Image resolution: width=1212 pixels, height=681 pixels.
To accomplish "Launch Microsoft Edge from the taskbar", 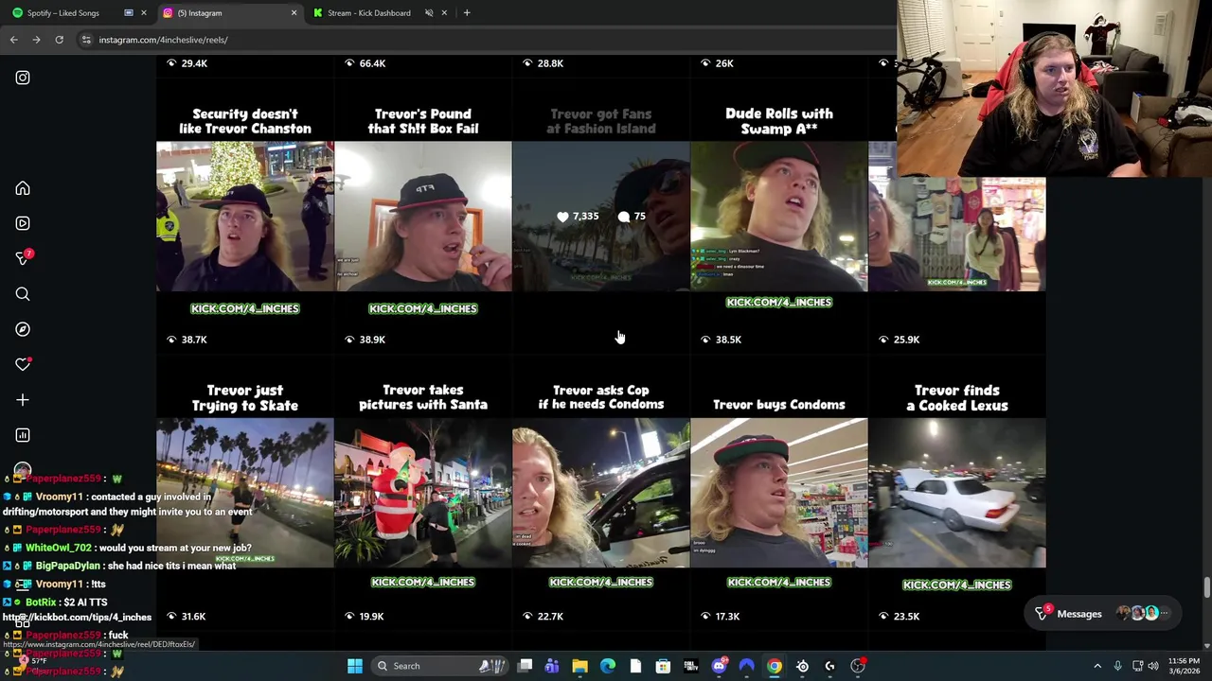I will 608,666.
